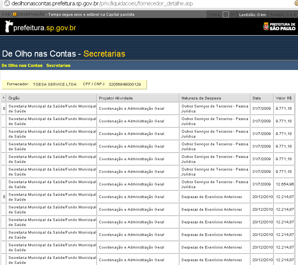This screenshot has height=265, width=298.
Task: Click the Lentidão traffic indicator
Action: (252, 15)
